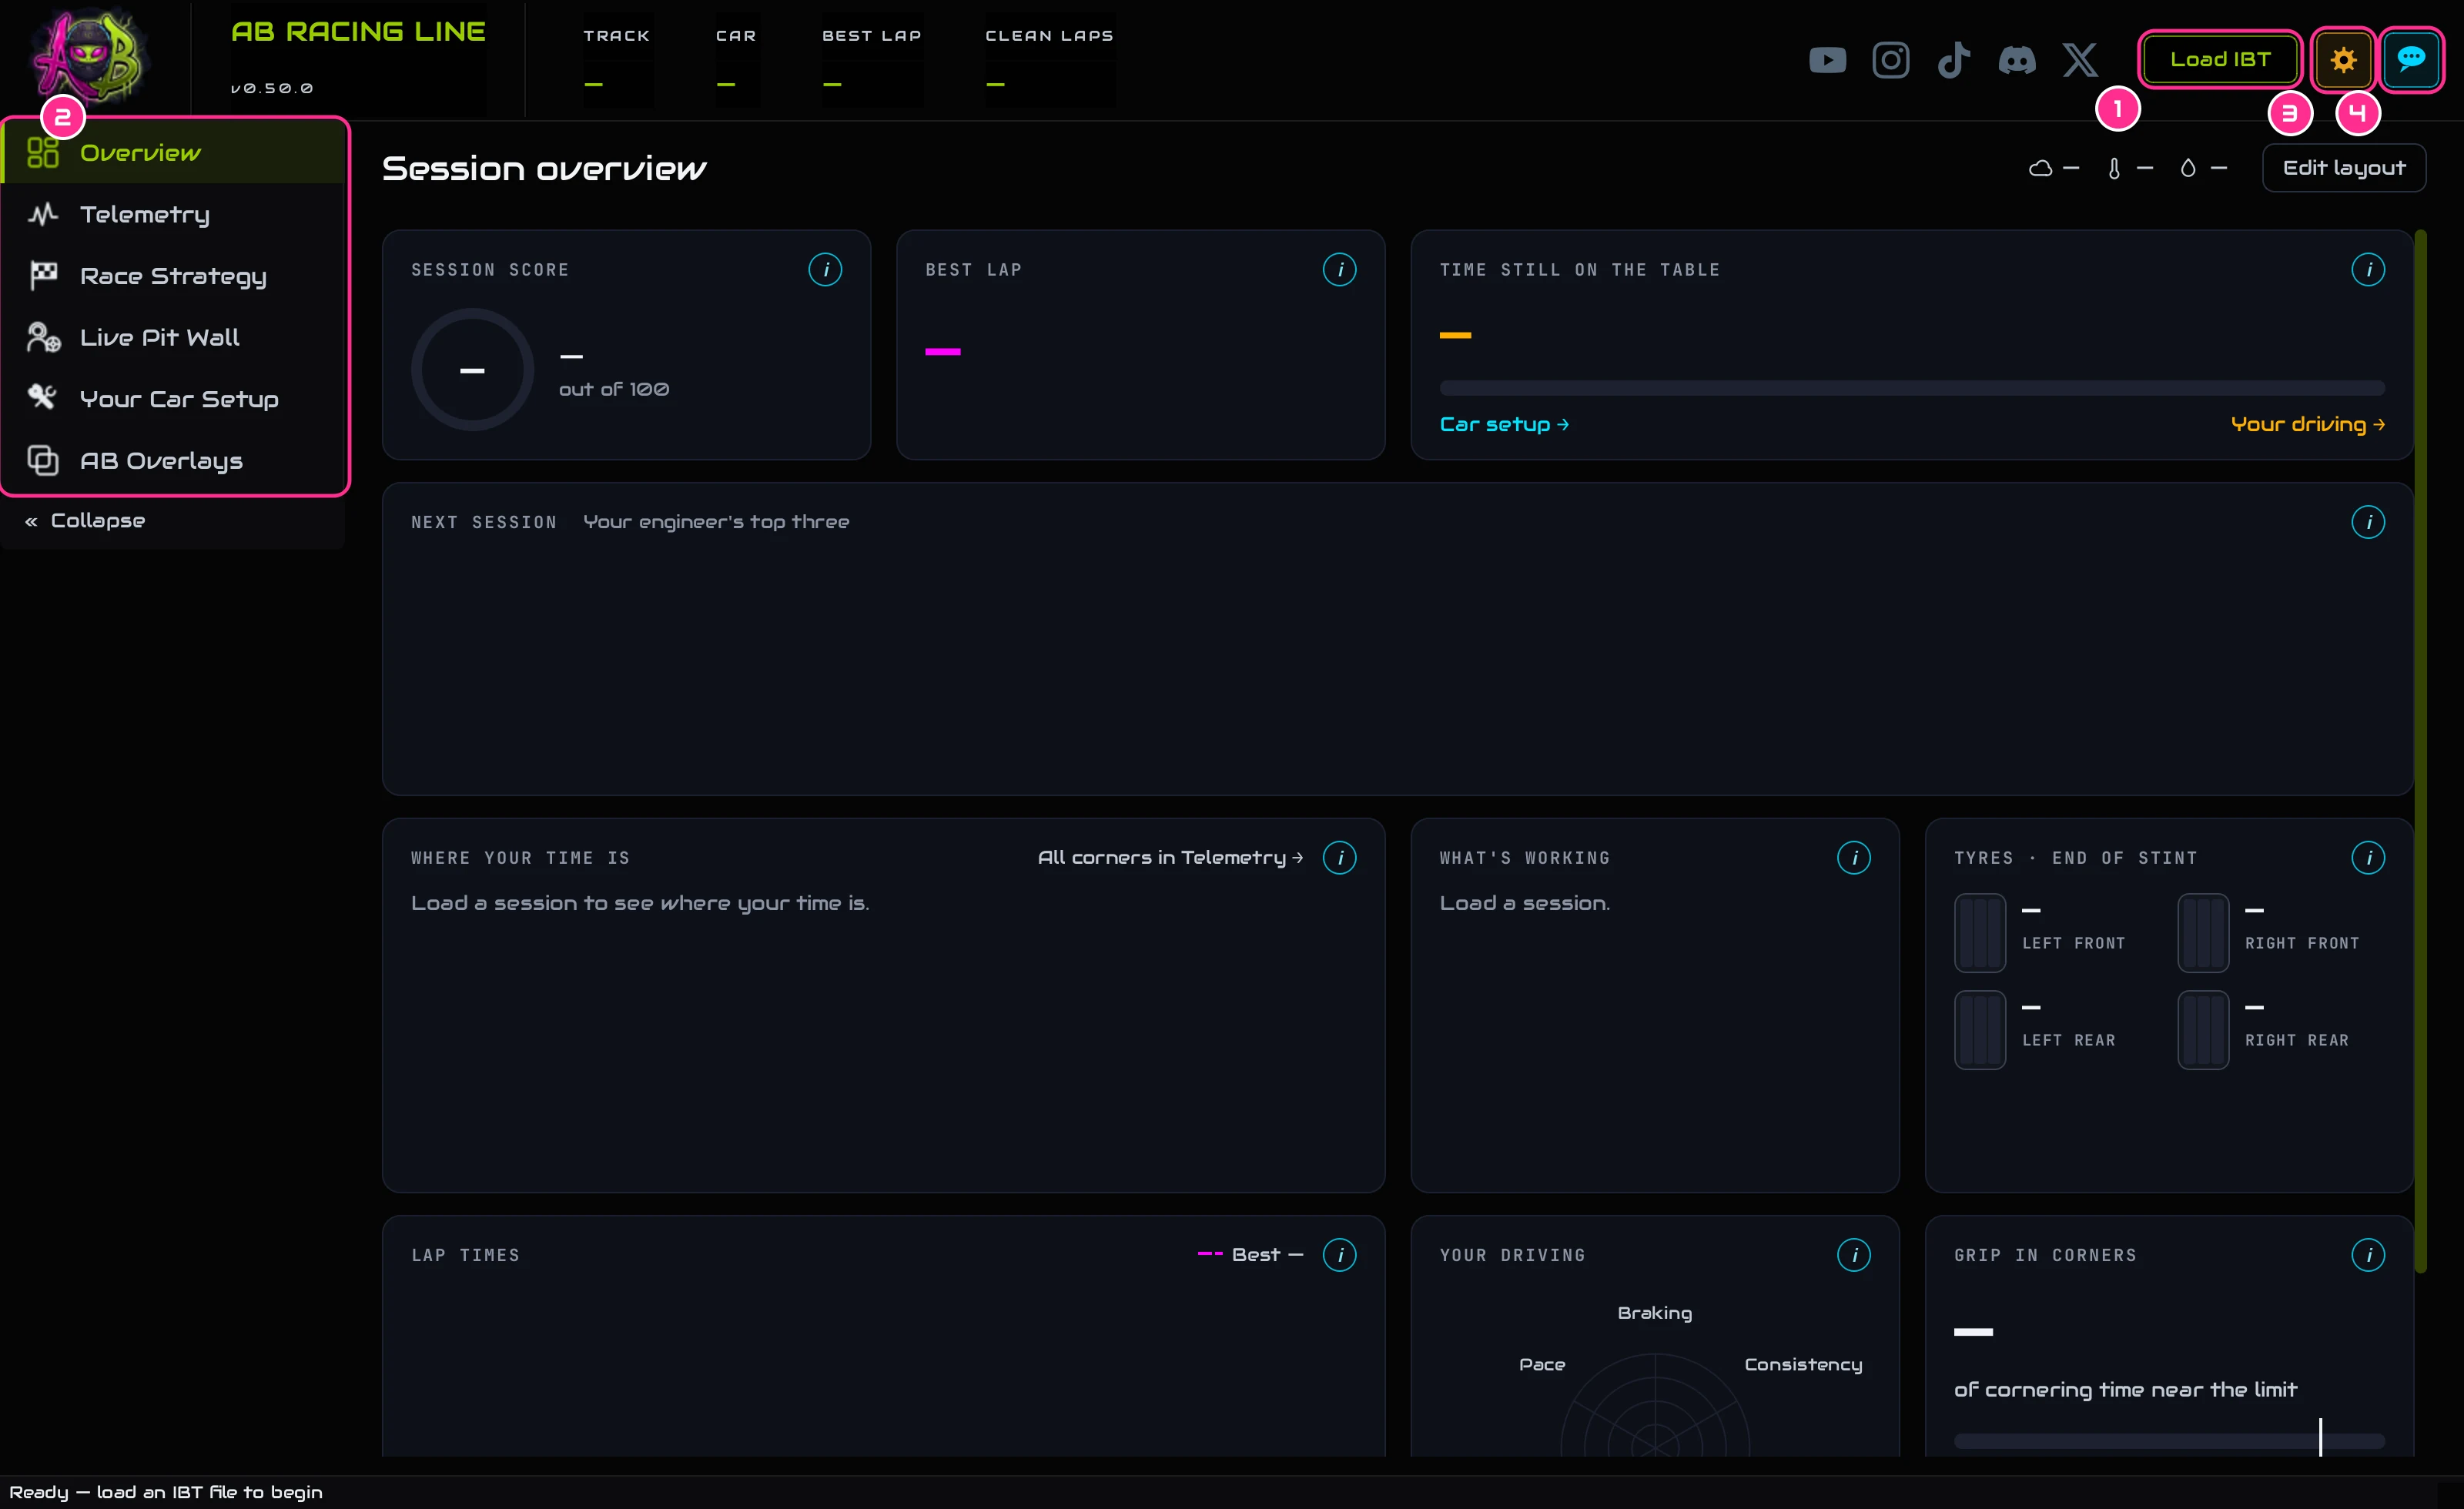Show info for Grip In Corners card
The image size is (2464, 1509).
coord(2368,1254)
